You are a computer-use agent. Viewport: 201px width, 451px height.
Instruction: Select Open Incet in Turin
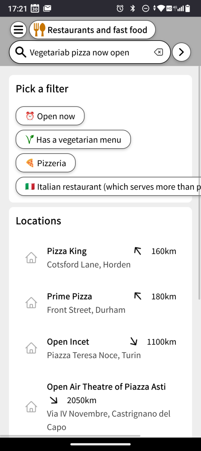(x=94, y=348)
